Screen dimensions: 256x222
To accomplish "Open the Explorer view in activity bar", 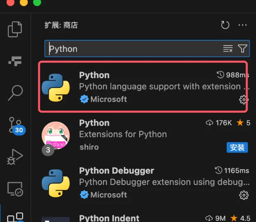I will [x=15, y=29].
